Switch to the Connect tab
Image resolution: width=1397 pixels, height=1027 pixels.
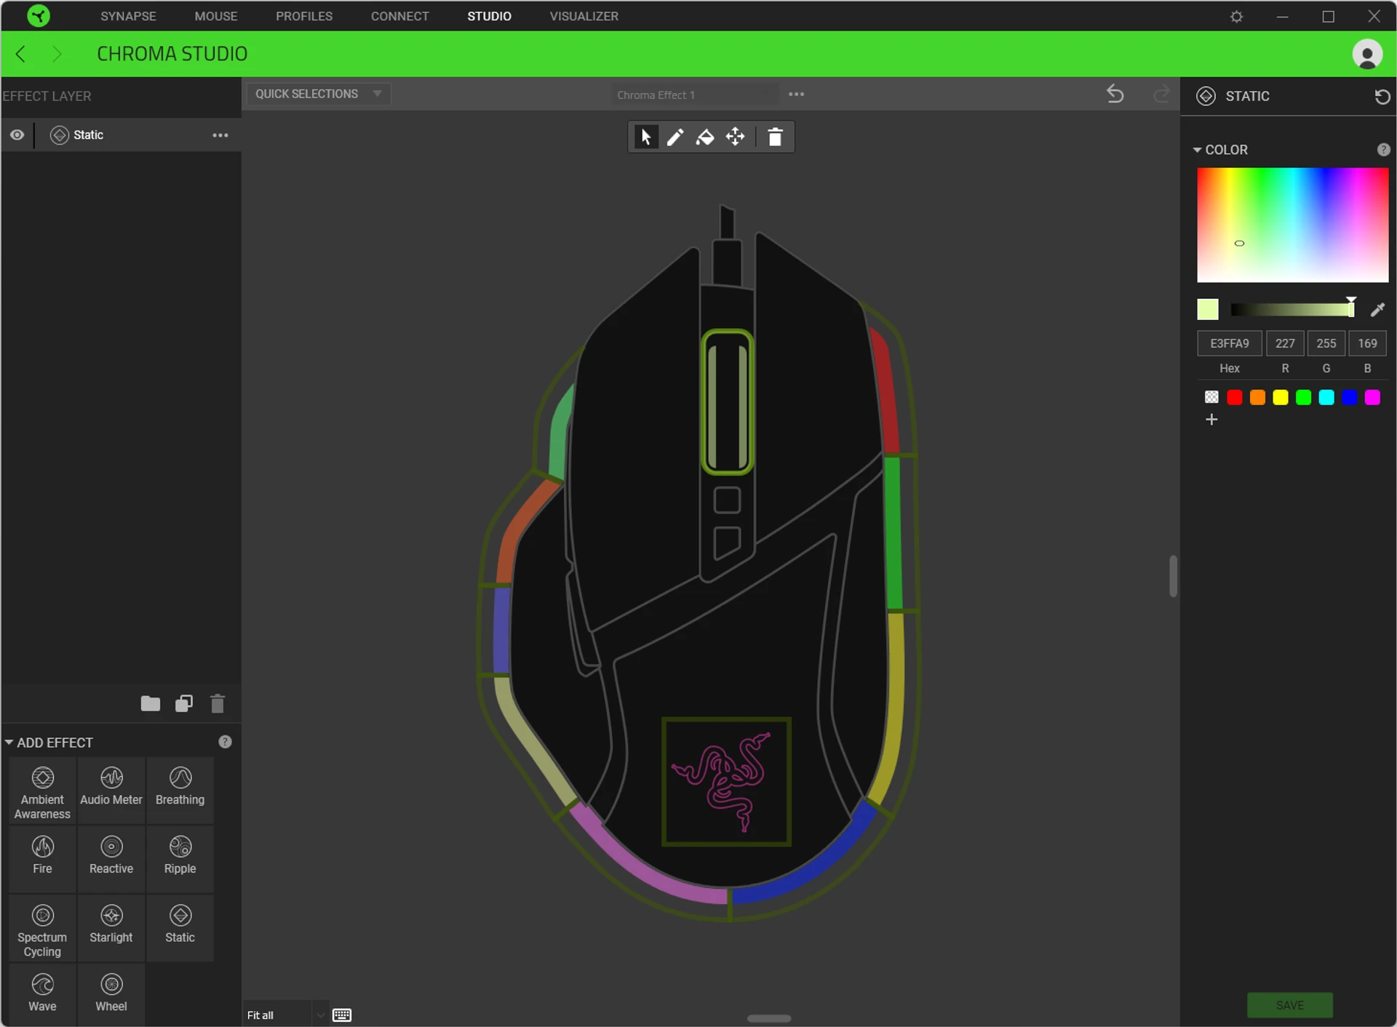(x=400, y=16)
